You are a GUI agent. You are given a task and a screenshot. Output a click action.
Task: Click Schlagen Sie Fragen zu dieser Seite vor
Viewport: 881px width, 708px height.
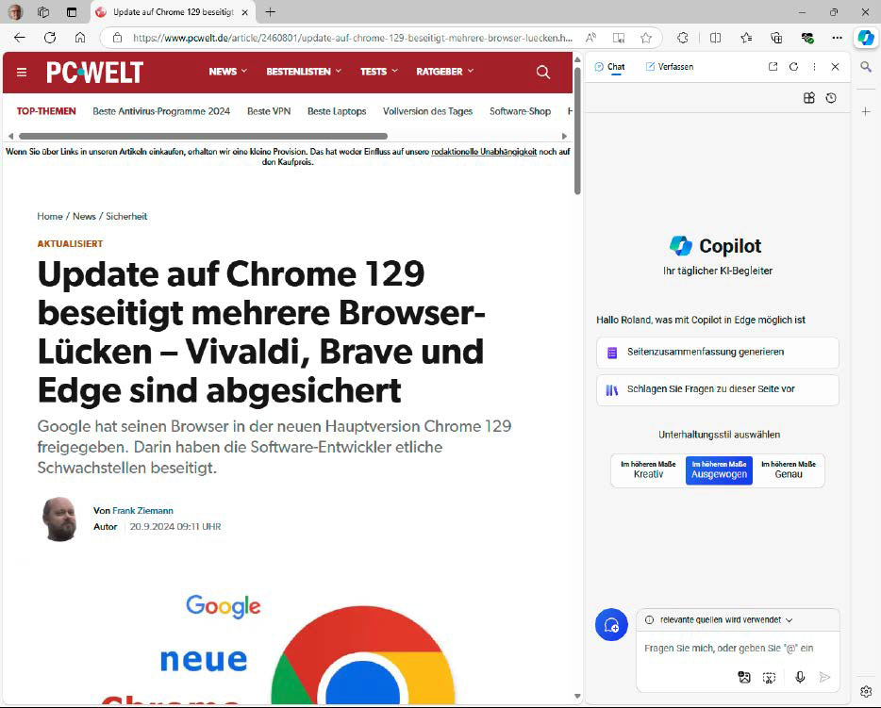718,389
